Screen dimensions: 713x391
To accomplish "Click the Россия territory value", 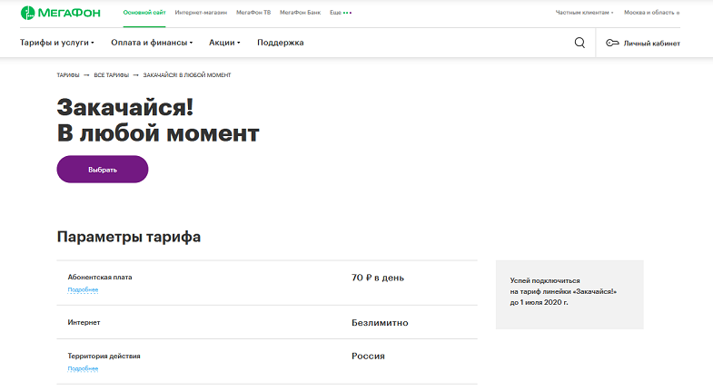I will 368,357.
